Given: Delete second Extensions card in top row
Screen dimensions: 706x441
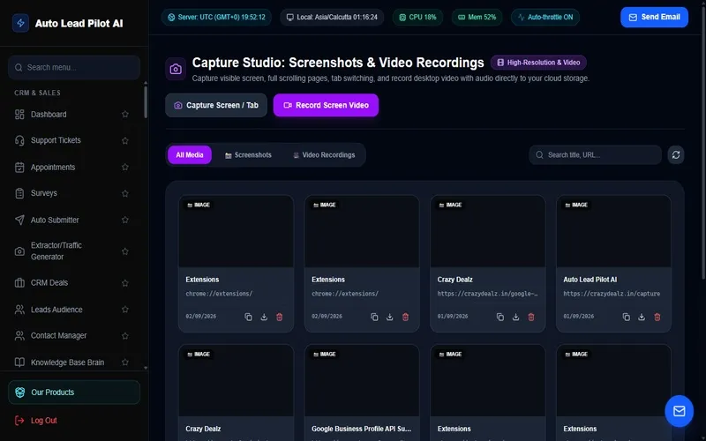Looking at the screenshot, I should pyautogui.click(x=405, y=317).
